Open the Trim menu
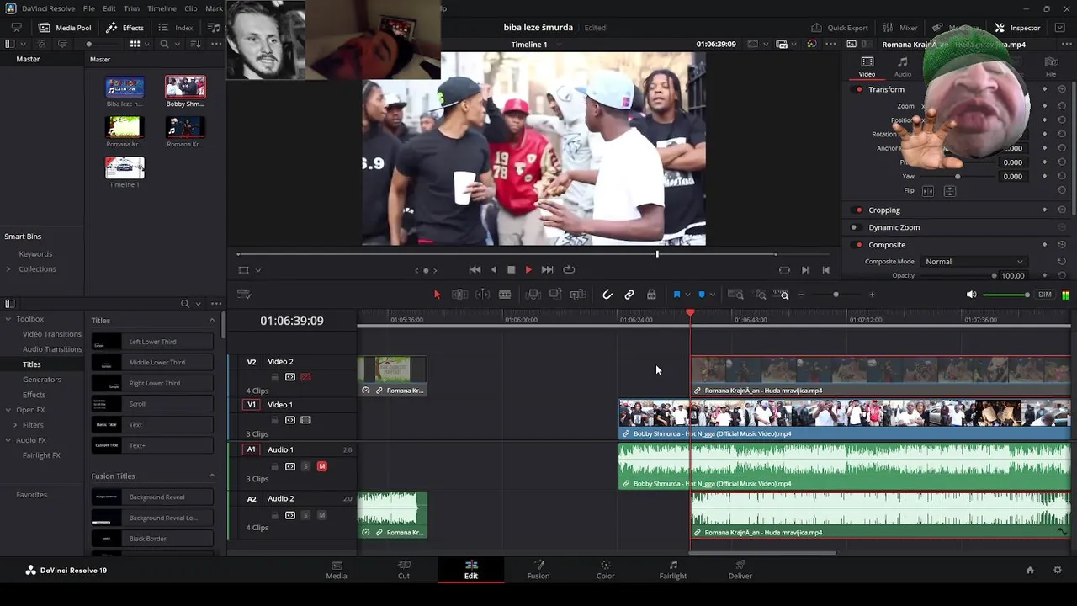This screenshot has width=1077, height=606. (x=131, y=8)
